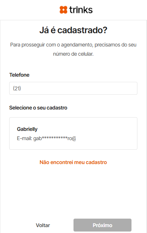Viewport: 147px width, 233px height.
Task: Click the greyed-out Próximo button
Action: [102, 225]
